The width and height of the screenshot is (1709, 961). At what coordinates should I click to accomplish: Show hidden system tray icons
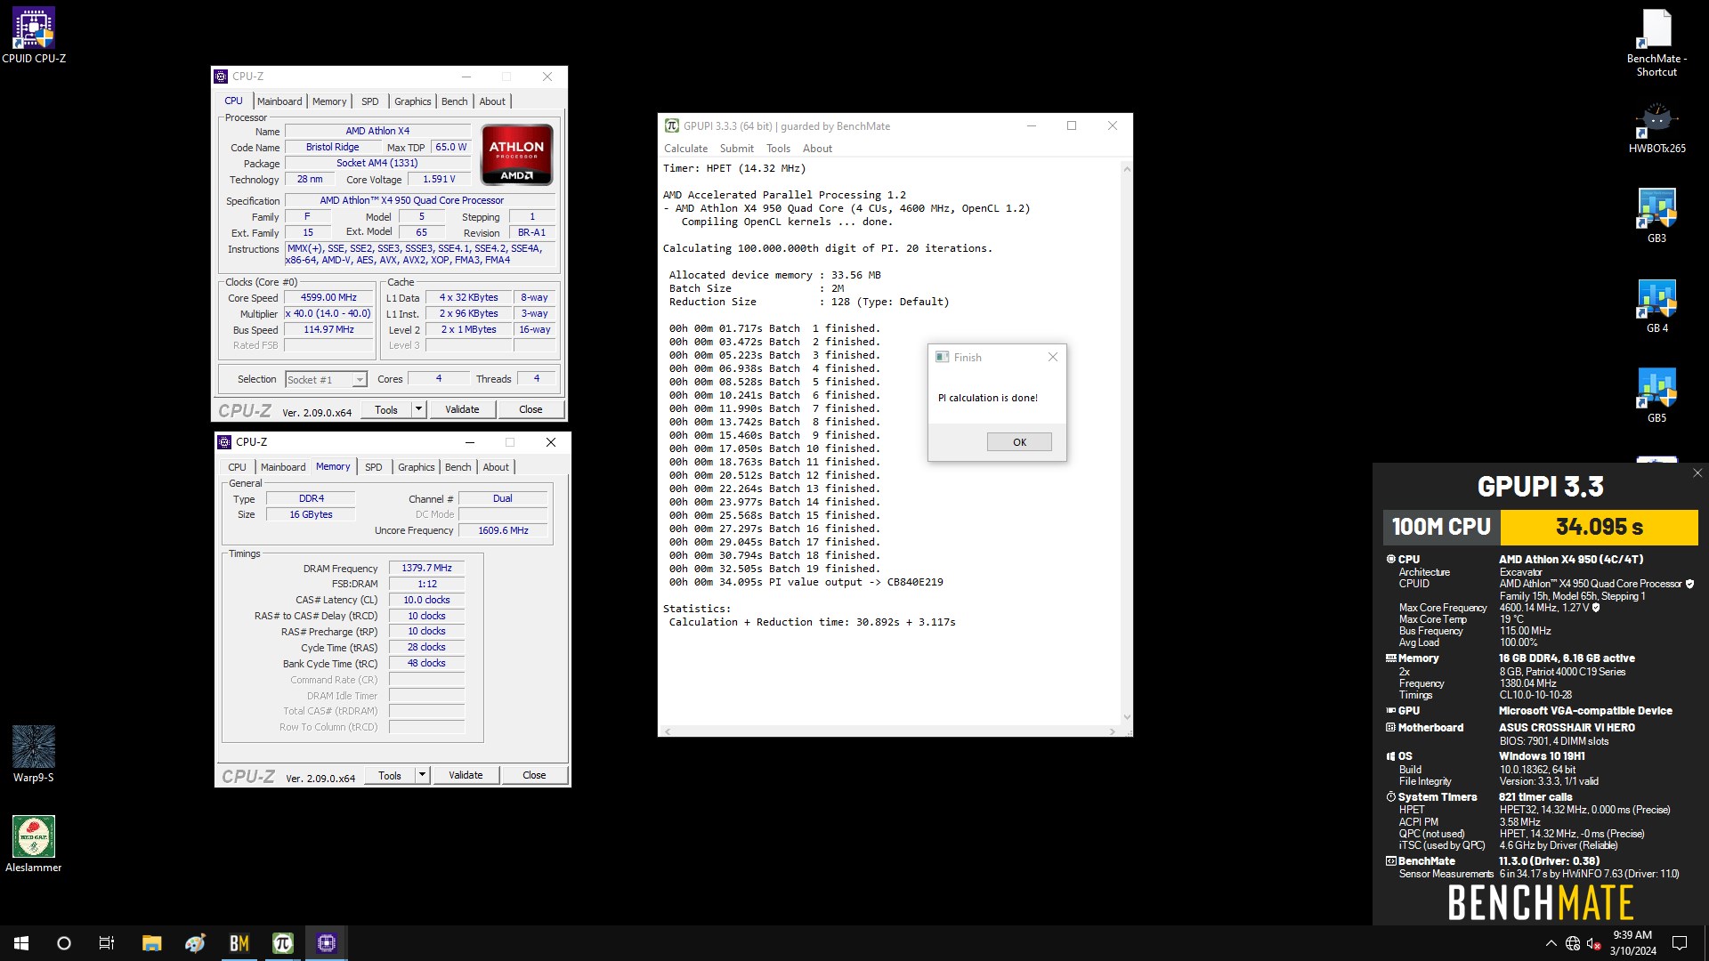click(1551, 943)
